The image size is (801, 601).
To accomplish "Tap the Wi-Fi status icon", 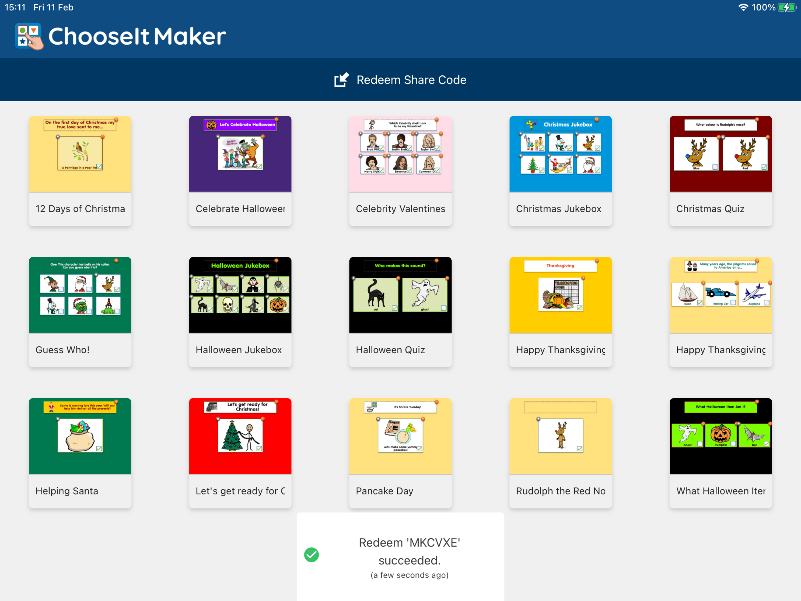I will pos(743,7).
